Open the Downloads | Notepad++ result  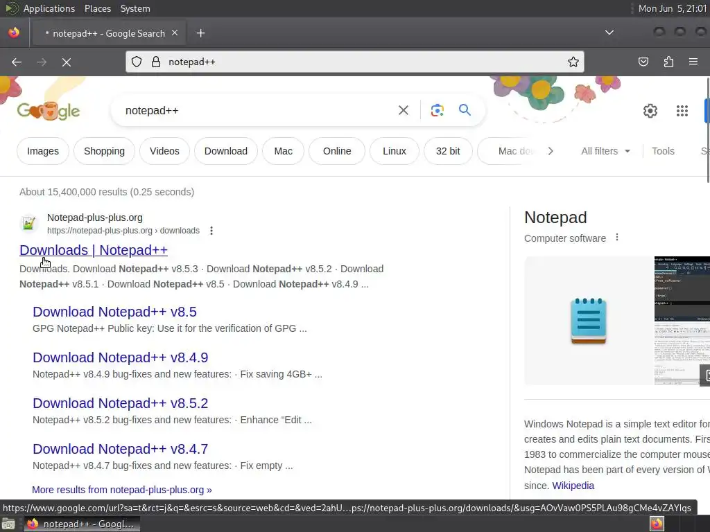[94, 250]
